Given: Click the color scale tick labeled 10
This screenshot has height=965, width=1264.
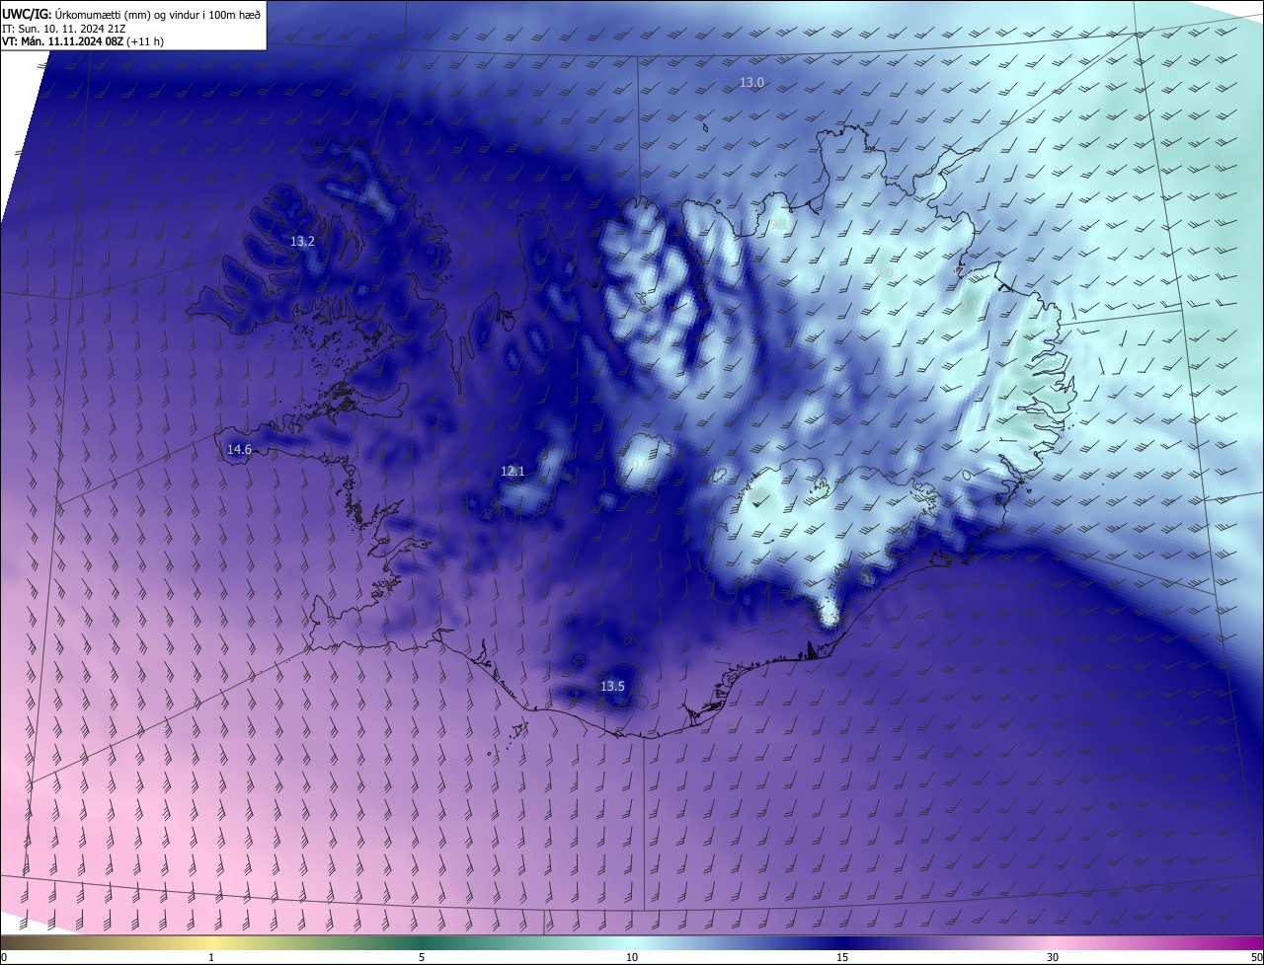Looking at the screenshot, I should [x=632, y=957].
